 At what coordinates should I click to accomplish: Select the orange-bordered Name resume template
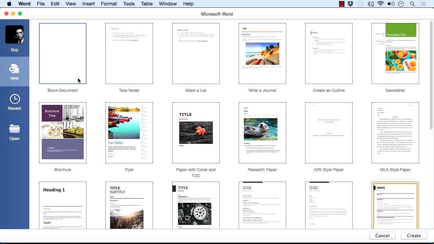[x=395, y=205]
